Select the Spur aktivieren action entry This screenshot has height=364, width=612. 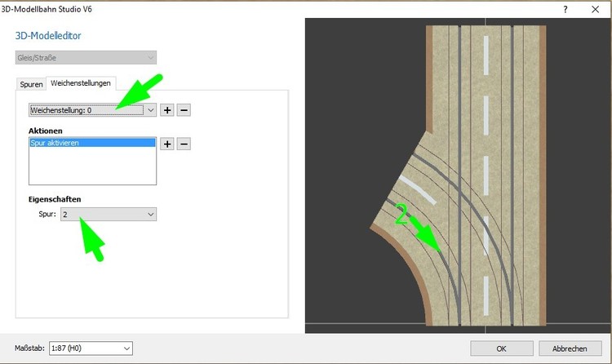click(x=92, y=143)
